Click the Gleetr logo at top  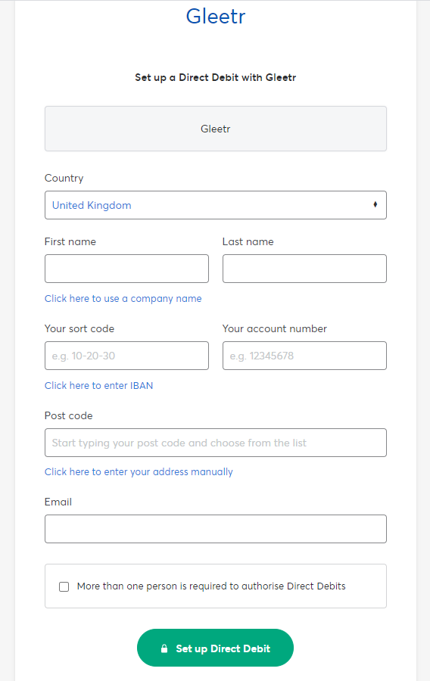click(x=216, y=16)
